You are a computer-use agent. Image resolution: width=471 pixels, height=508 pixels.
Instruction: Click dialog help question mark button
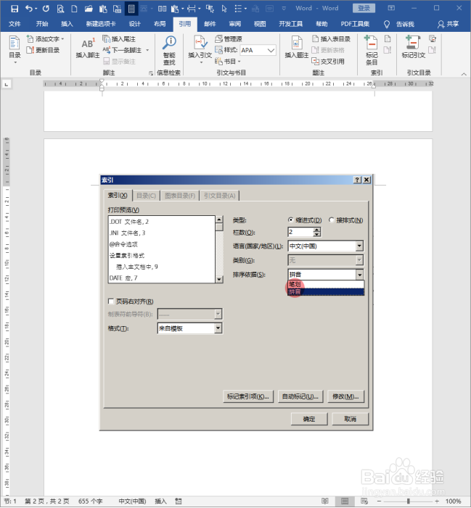pos(357,180)
